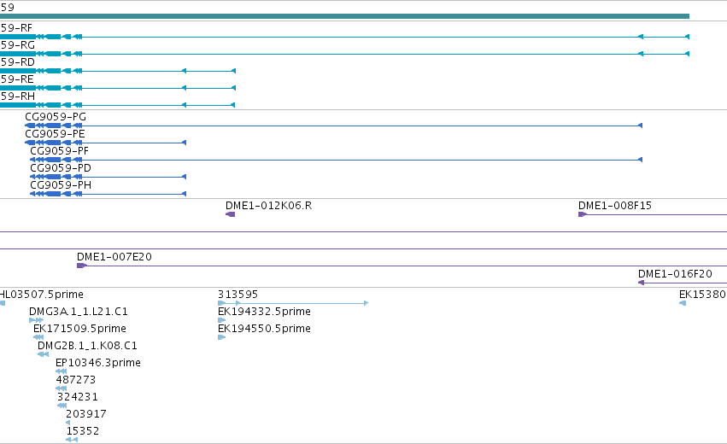
Task: Select the CG9059-PG protein feature label
Action: [x=56, y=117]
